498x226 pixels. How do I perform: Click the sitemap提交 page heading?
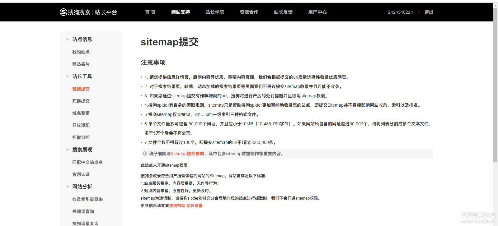pyautogui.click(x=170, y=42)
